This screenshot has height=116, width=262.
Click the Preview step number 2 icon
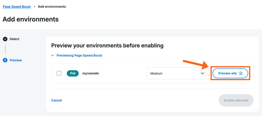(5, 60)
